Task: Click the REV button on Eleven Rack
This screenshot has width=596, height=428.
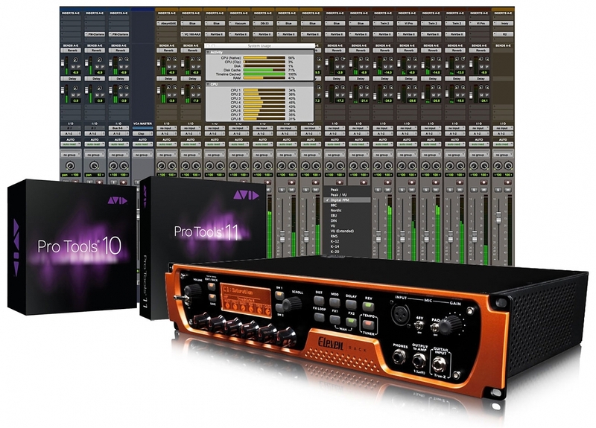Action: [x=368, y=307]
